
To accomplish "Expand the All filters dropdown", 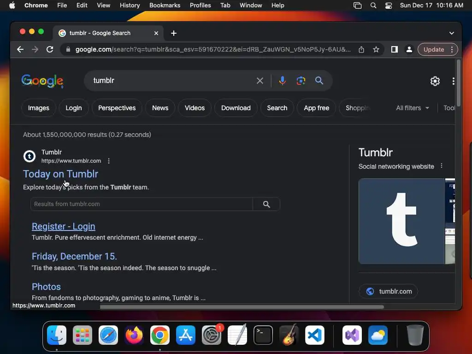I will [413, 108].
